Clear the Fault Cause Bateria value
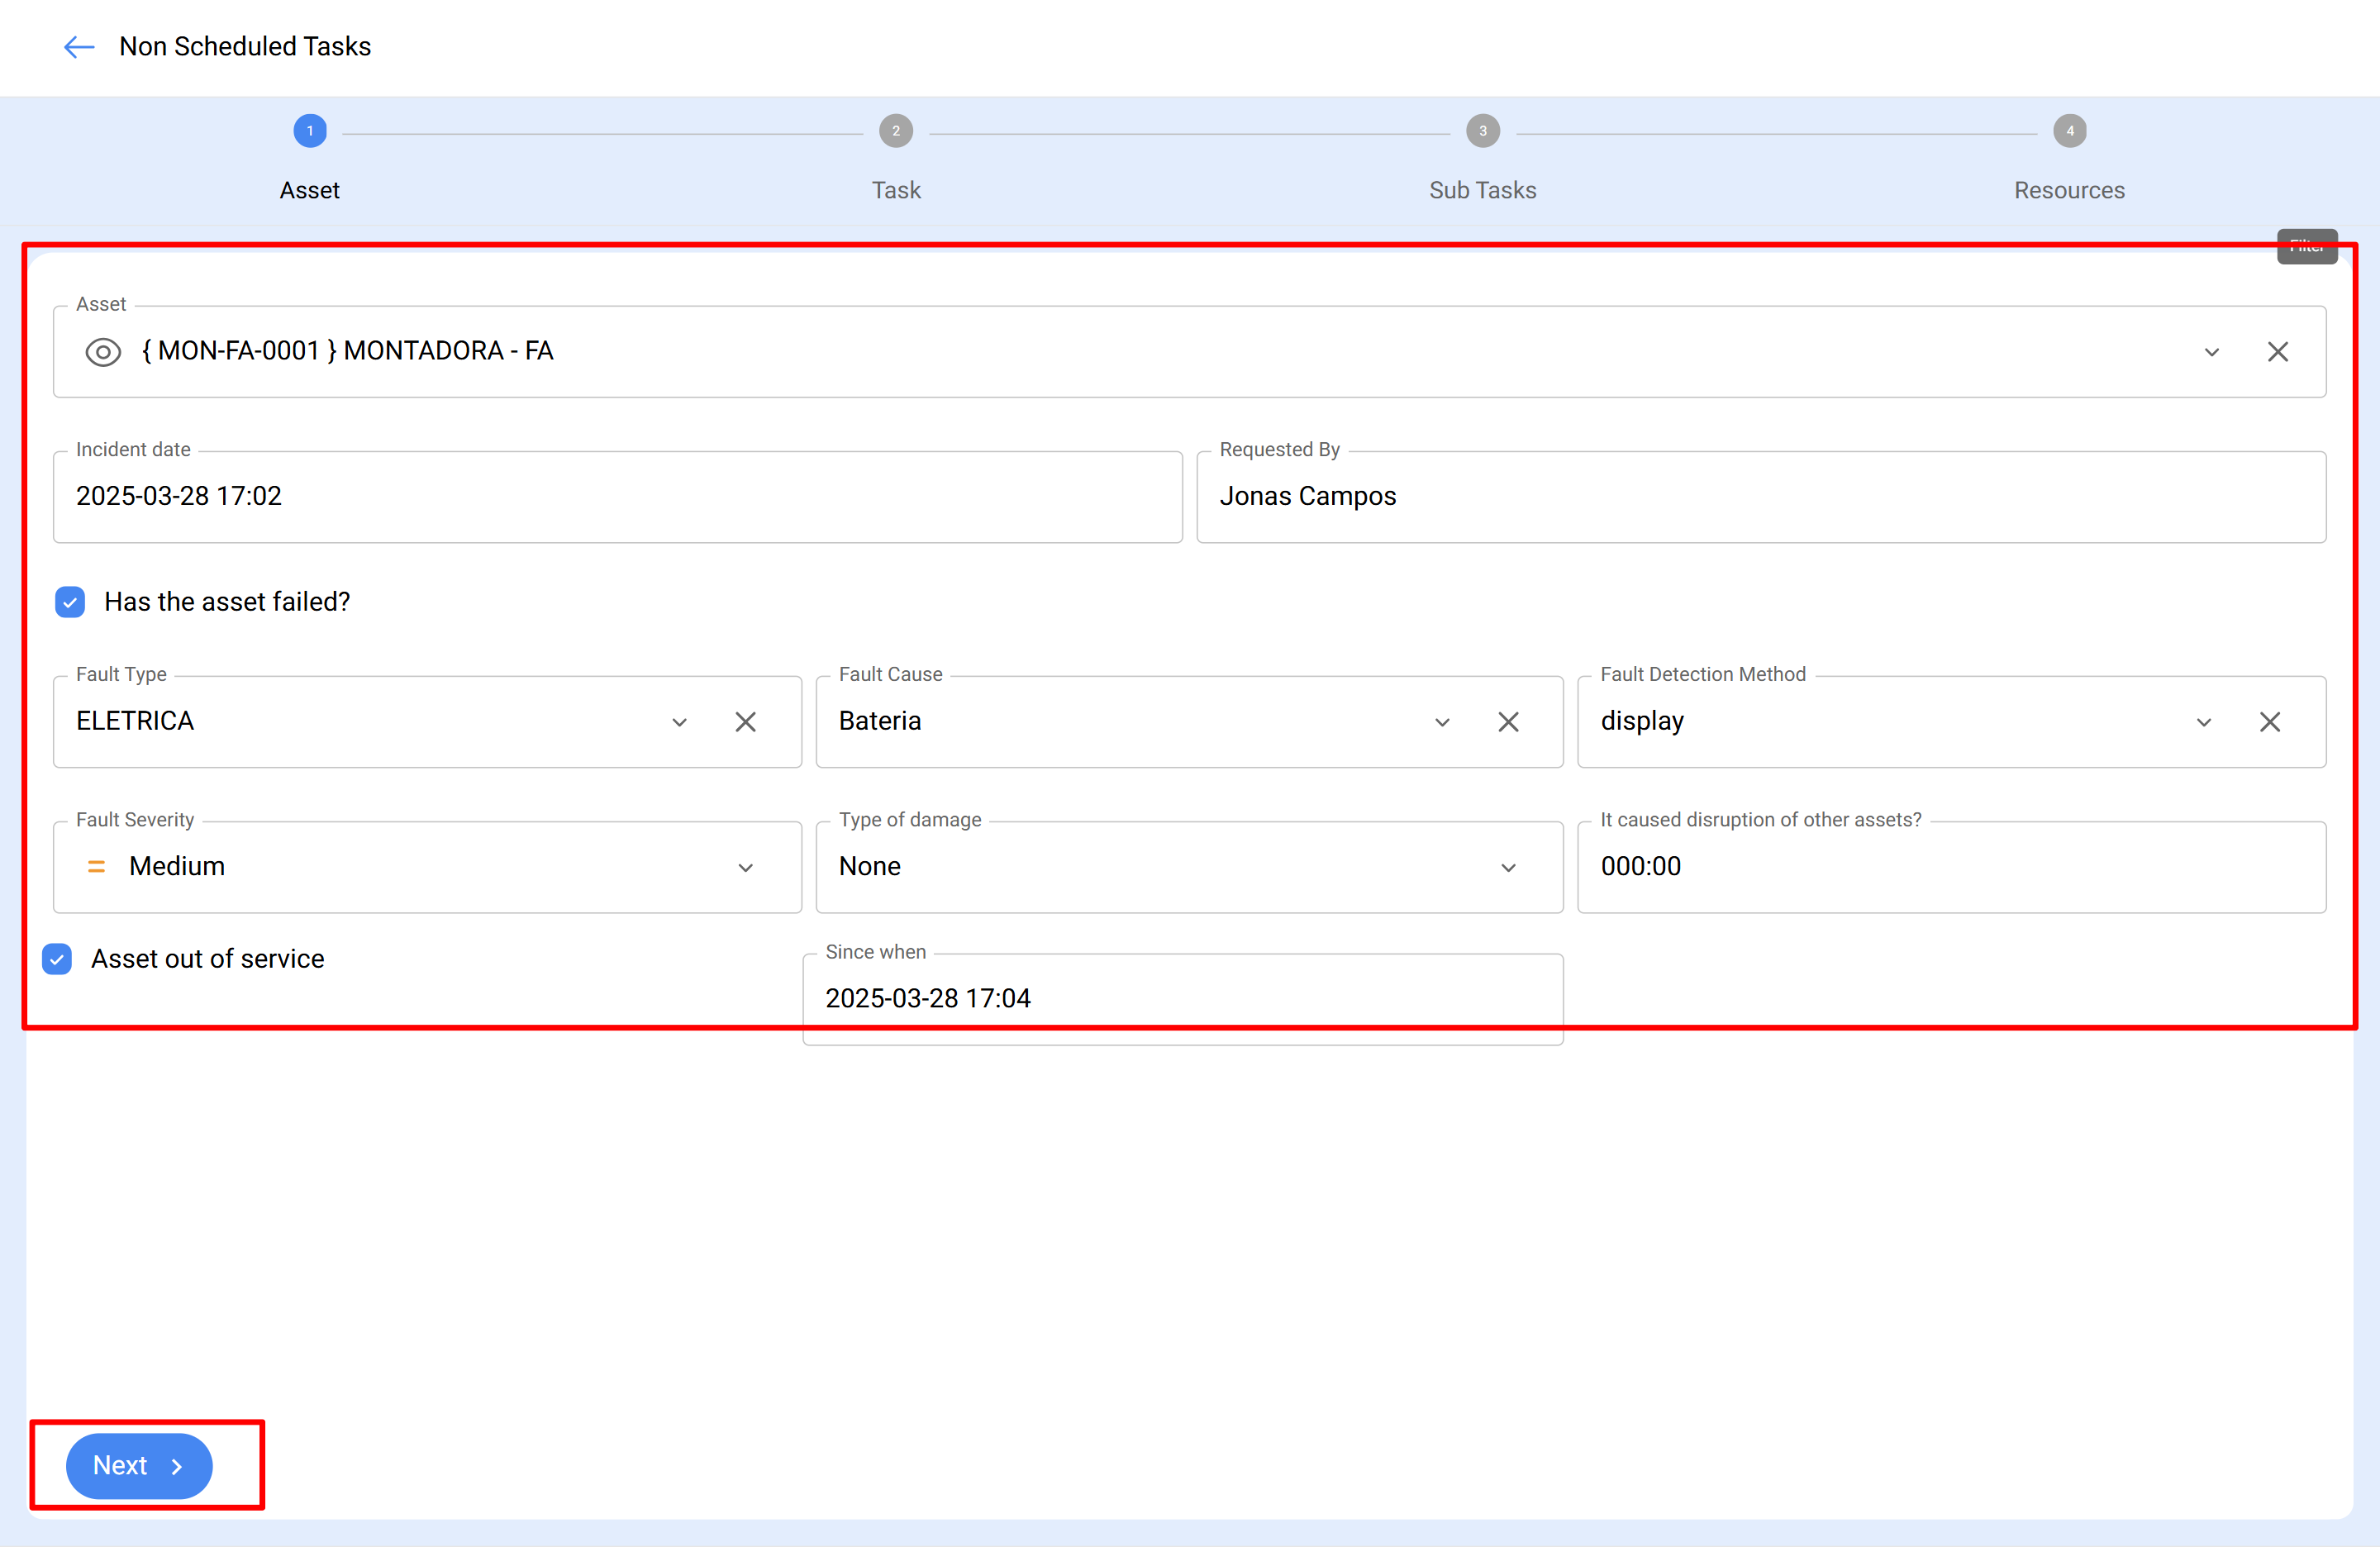Screen dimensions: 2380x1547 pos(1508,722)
